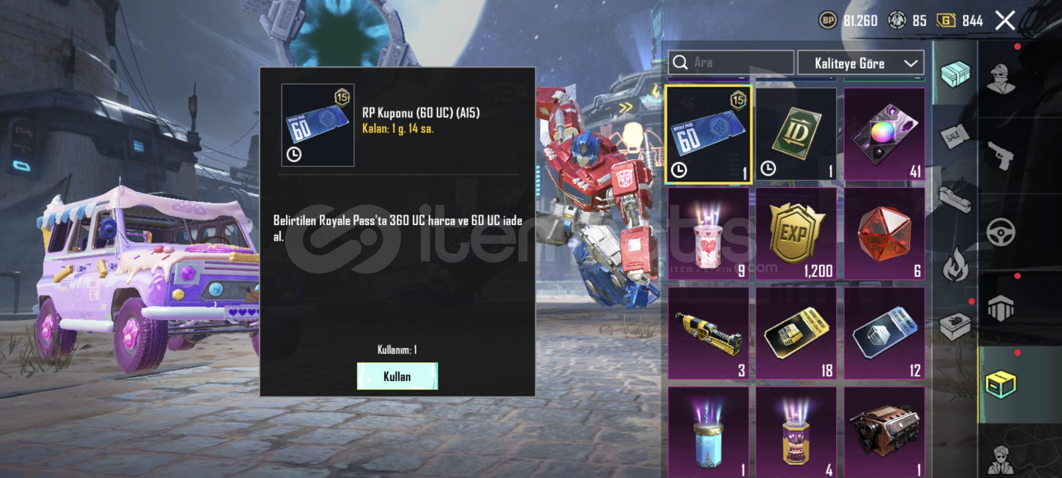Select the premium crate coupon with 18
Screen dimensions: 1062x478
point(796,333)
